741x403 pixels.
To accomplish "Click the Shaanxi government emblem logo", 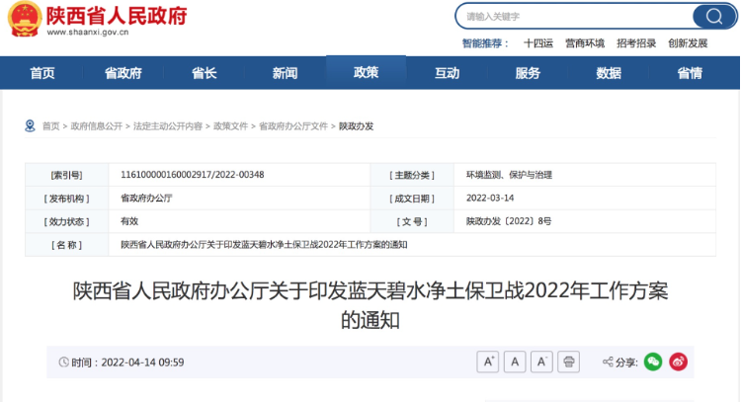I will coord(21,19).
